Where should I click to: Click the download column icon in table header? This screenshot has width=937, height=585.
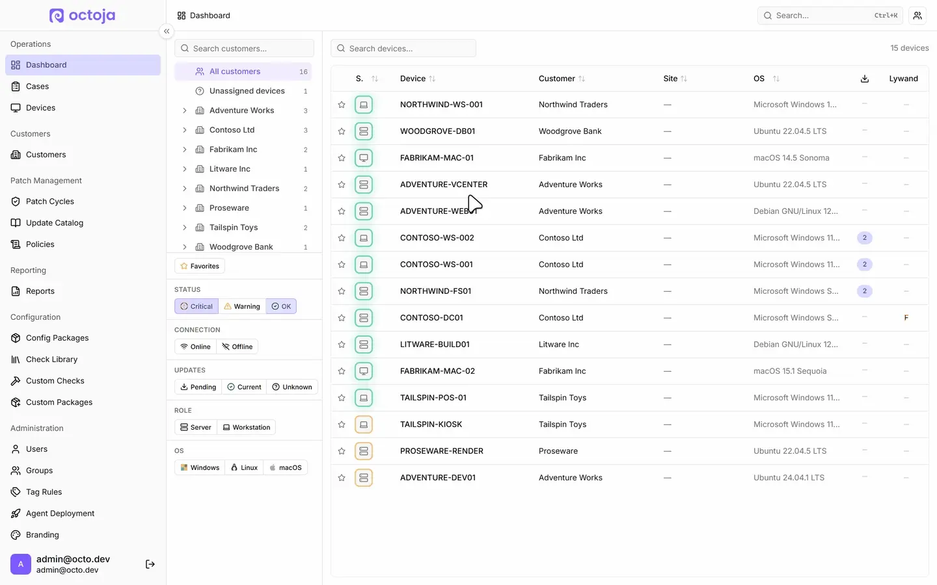point(865,79)
